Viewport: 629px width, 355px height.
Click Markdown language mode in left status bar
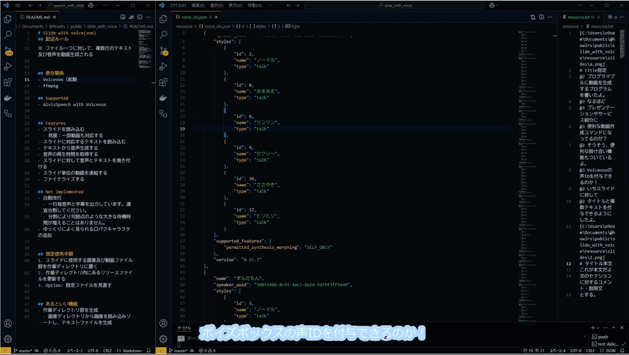pos(132,351)
